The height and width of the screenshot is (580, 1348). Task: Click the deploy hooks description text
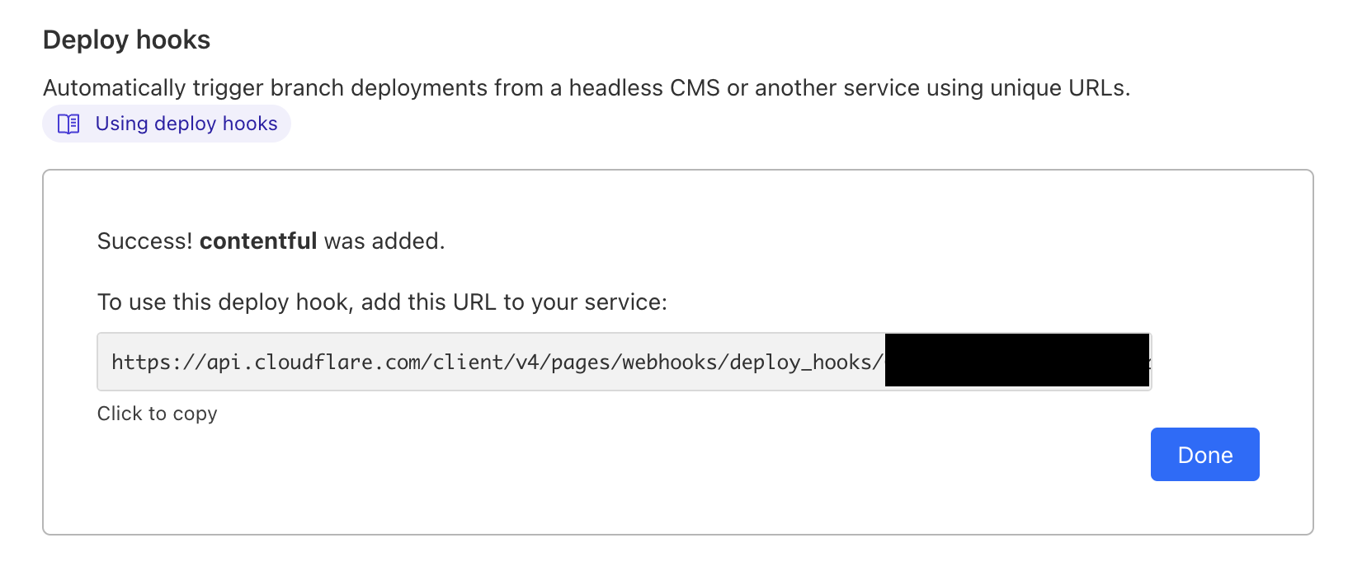tap(587, 87)
